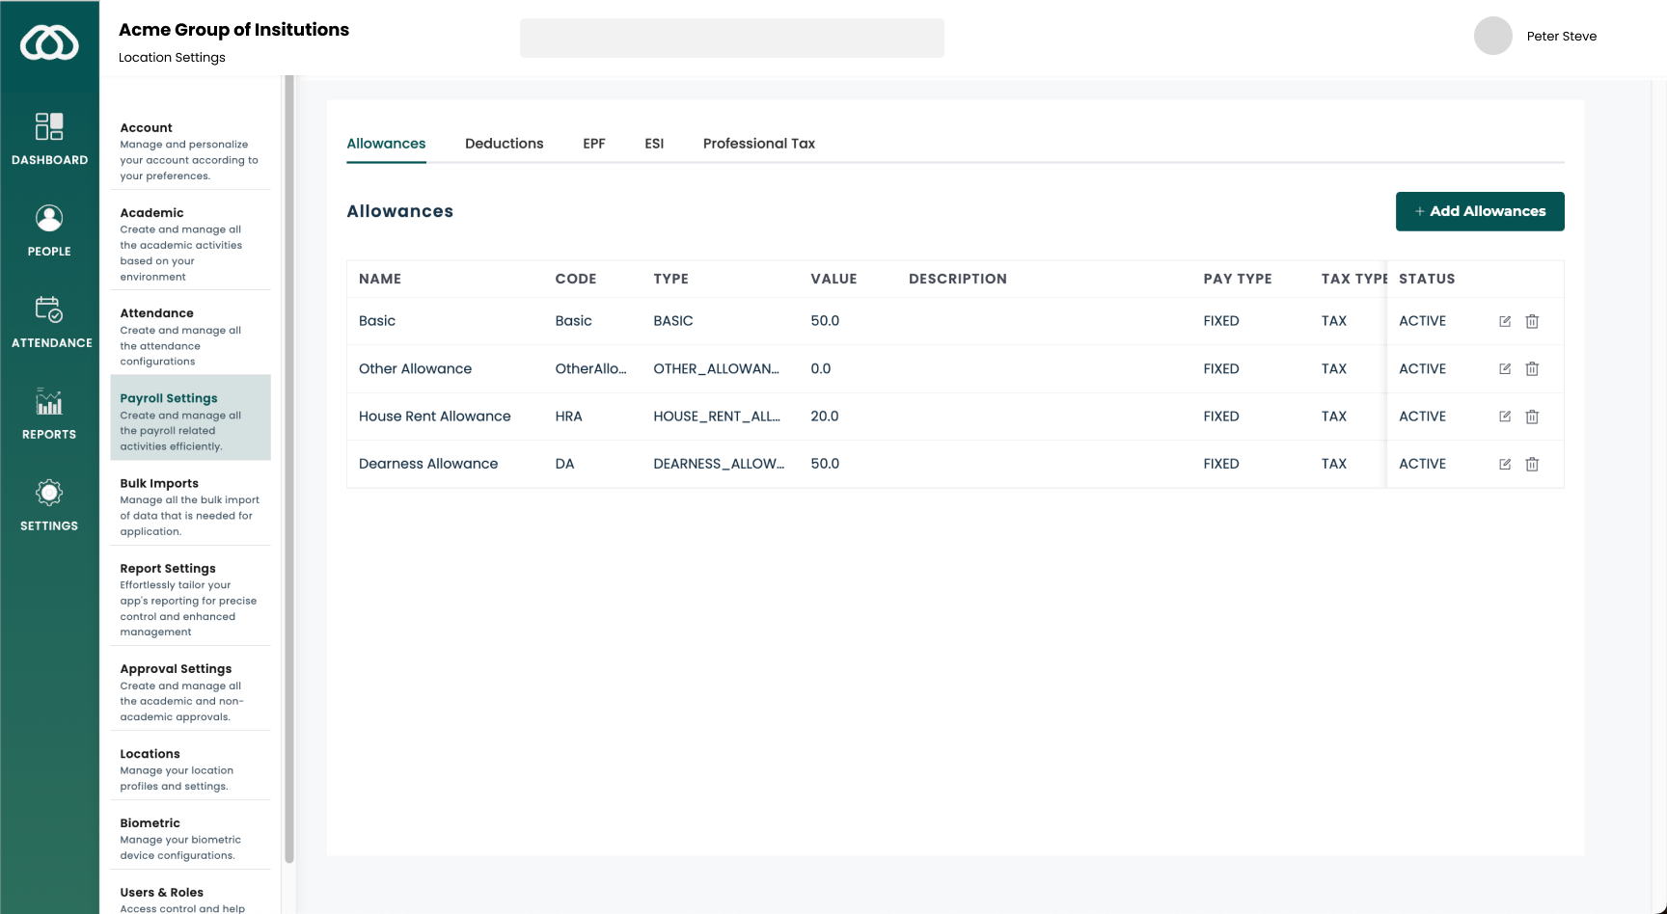1667x914 pixels.
Task: Click the HRA code cell
Action: click(x=568, y=417)
